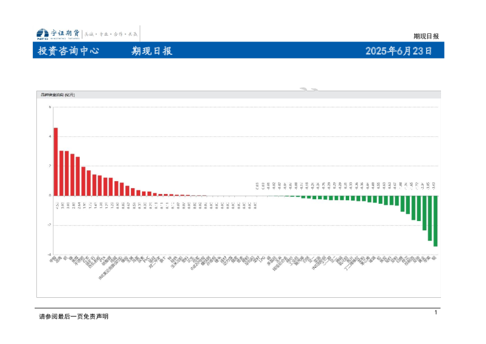Click the y-axis zero tick label
486x344 pixels.
click(50, 196)
